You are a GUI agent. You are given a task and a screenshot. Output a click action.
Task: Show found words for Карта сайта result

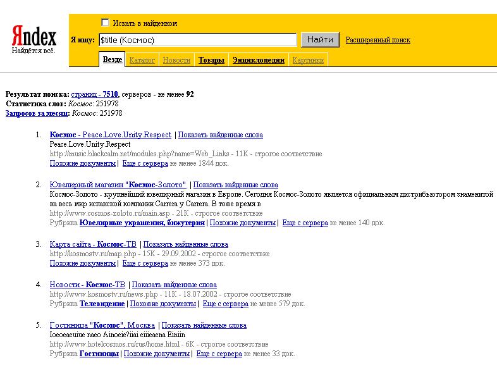[186, 244]
